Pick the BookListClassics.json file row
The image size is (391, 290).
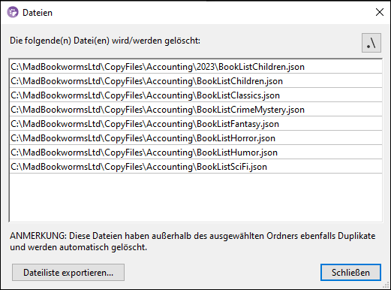(196, 95)
